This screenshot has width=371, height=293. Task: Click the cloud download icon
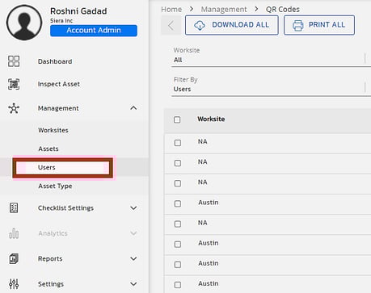pyautogui.click(x=200, y=25)
